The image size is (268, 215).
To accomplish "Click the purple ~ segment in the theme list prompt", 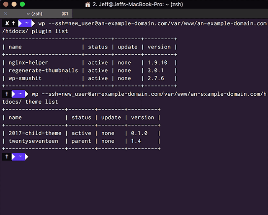I will tap(20, 94).
